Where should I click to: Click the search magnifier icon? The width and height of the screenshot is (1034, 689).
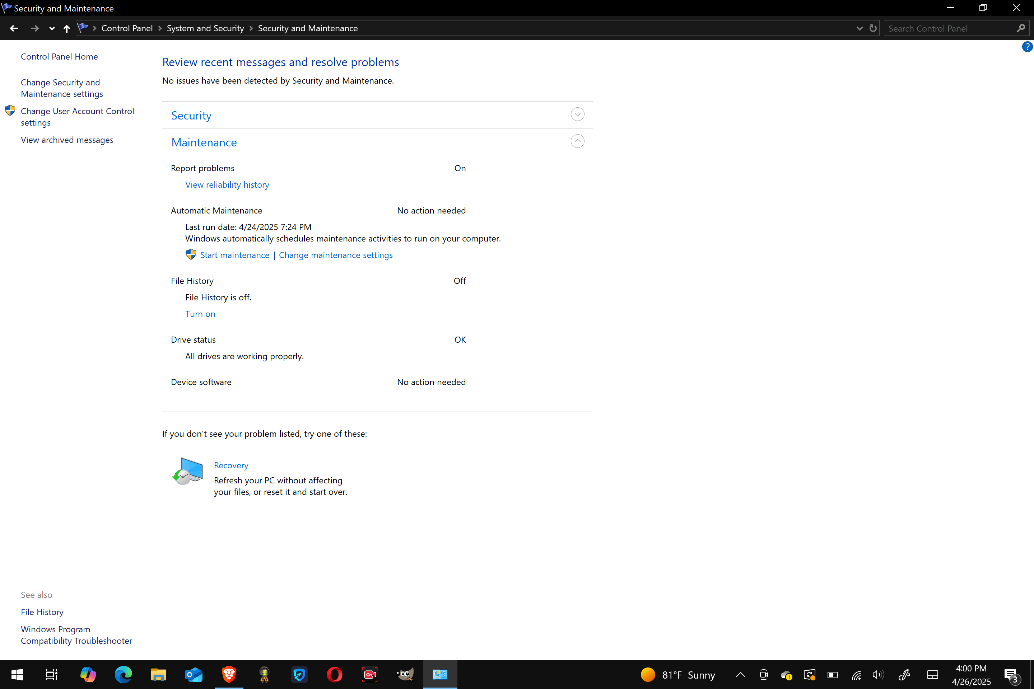point(1021,29)
